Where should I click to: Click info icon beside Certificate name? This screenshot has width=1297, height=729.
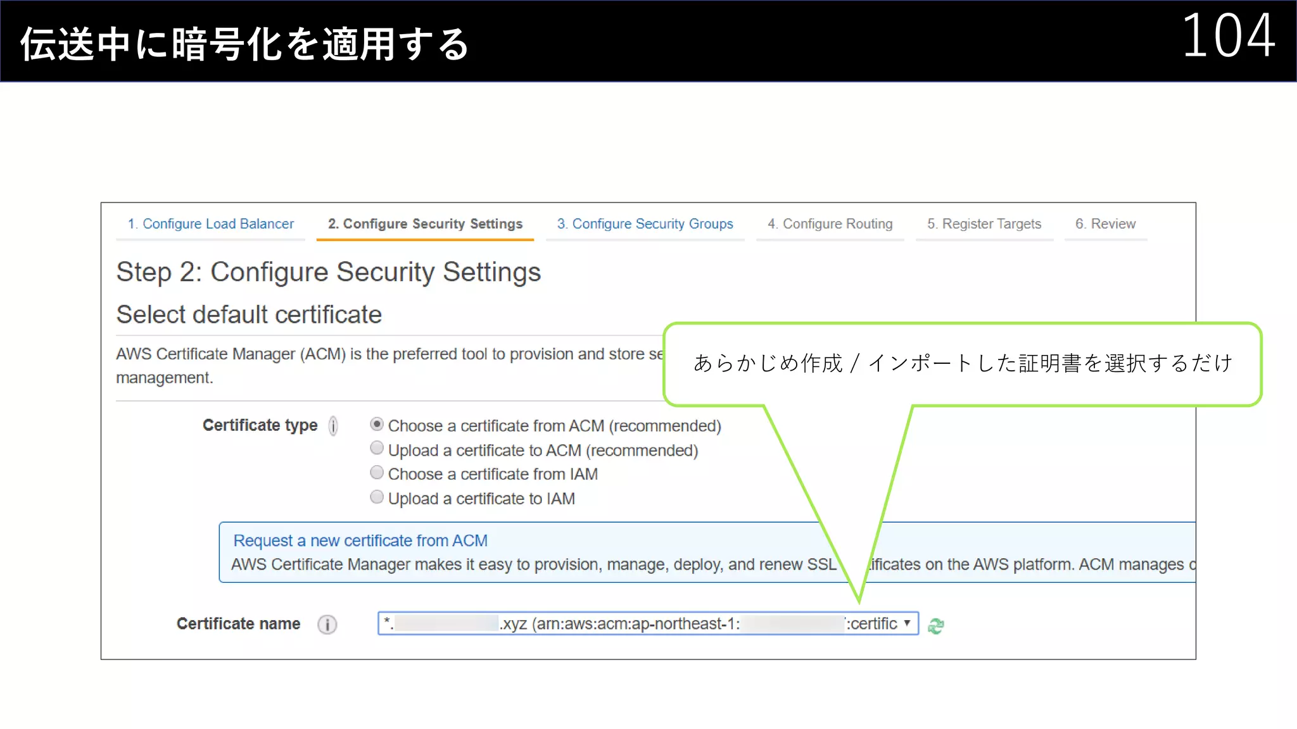click(327, 625)
